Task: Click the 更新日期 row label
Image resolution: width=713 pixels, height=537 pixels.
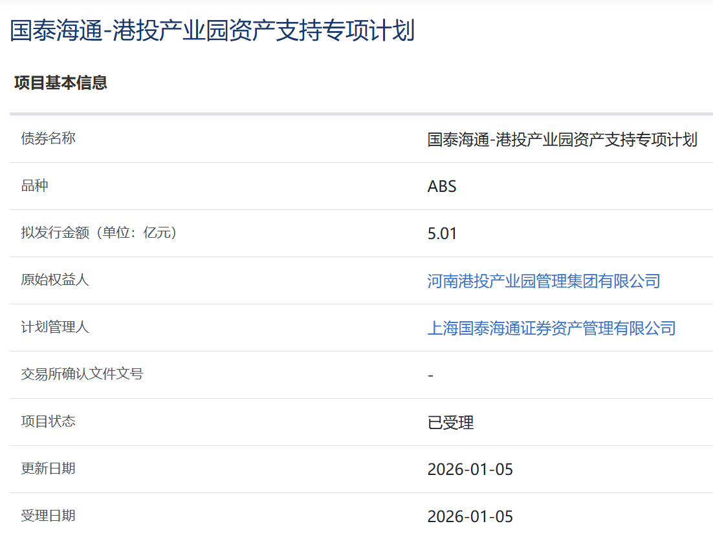Action: click(49, 469)
